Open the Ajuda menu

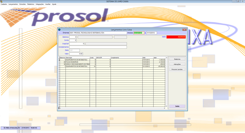coord(54,4)
